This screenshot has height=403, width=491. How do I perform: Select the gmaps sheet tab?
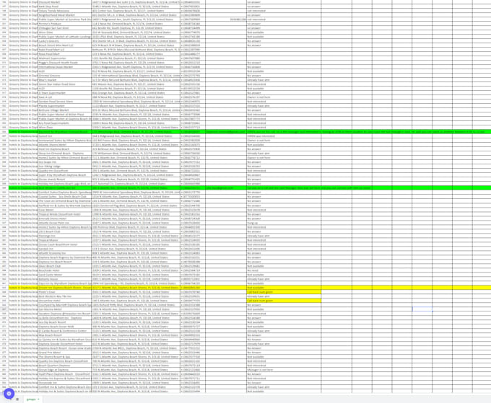point(31,399)
